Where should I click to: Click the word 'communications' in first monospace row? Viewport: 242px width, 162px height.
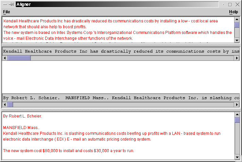[185, 51]
